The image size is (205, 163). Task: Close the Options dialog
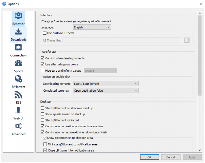point(201,4)
